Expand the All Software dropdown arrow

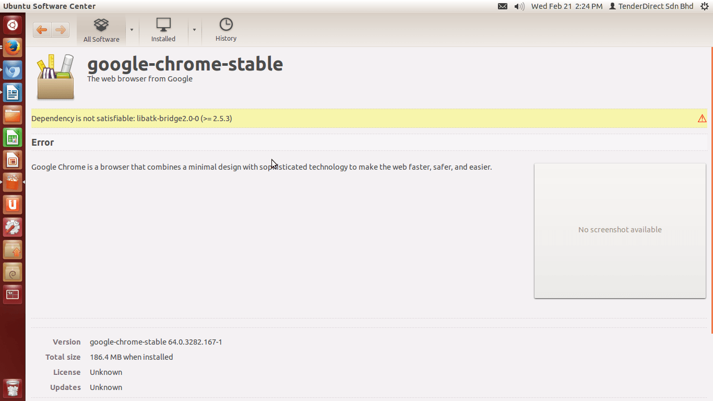point(132,30)
